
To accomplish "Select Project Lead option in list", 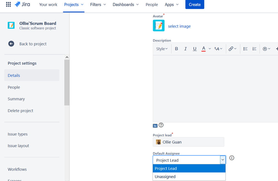I will 189,168.
